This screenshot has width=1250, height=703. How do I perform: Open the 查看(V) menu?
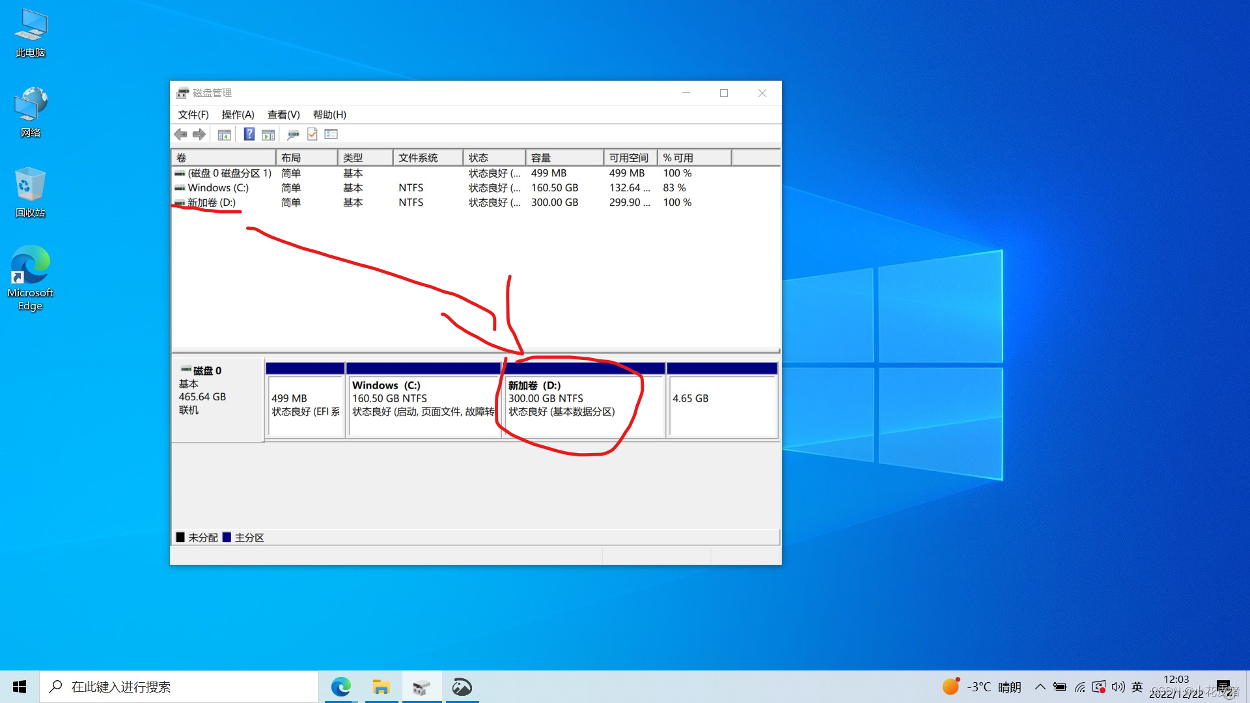coord(283,115)
